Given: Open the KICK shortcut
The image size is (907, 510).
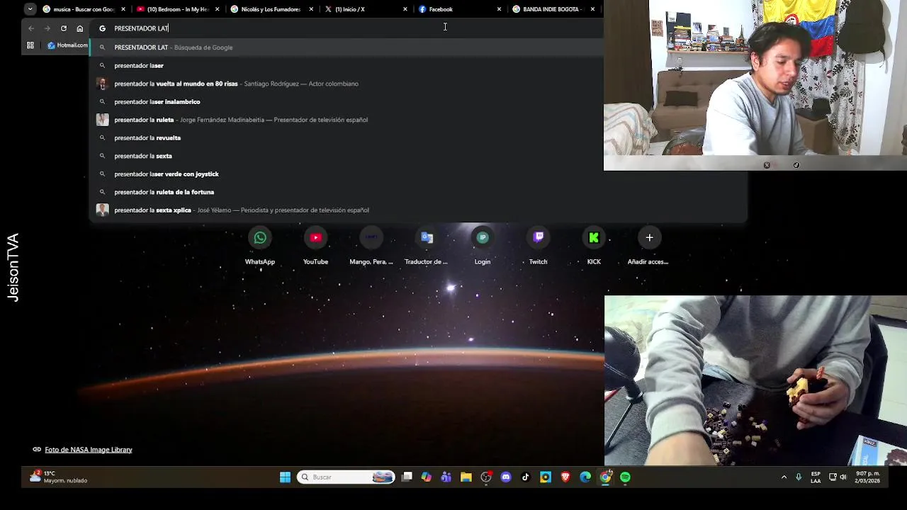Looking at the screenshot, I should [594, 238].
